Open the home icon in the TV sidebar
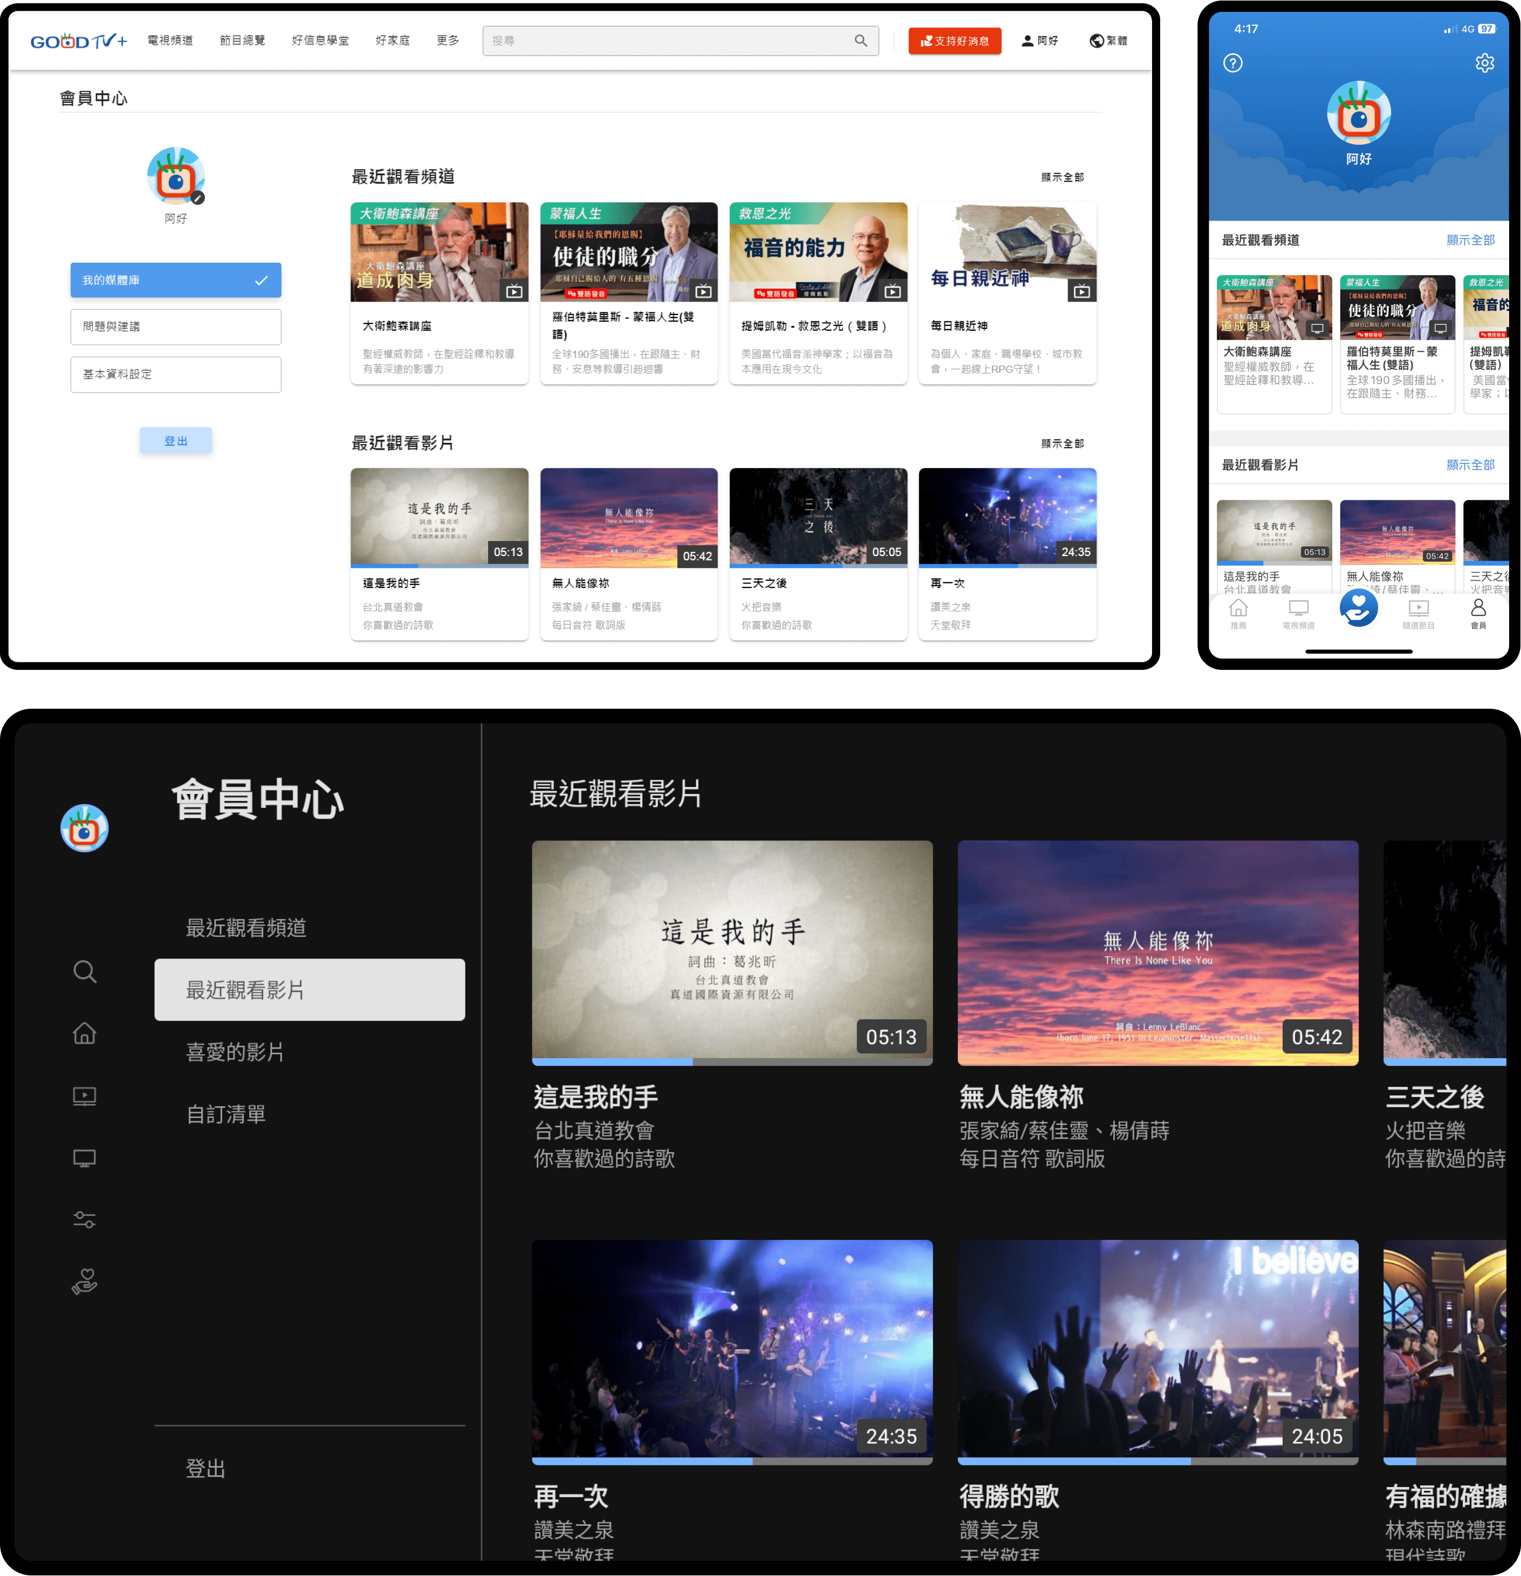The image size is (1521, 1576). point(85,1033)
